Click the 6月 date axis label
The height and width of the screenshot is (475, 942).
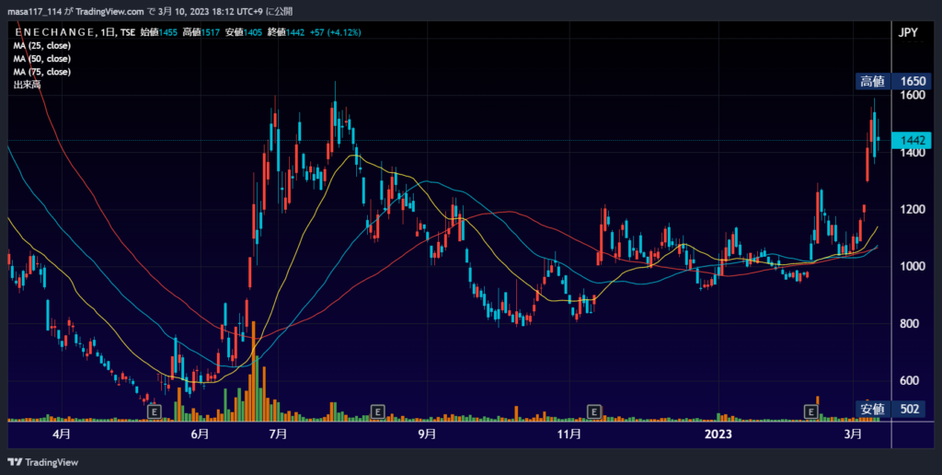[x=200, y=434]
